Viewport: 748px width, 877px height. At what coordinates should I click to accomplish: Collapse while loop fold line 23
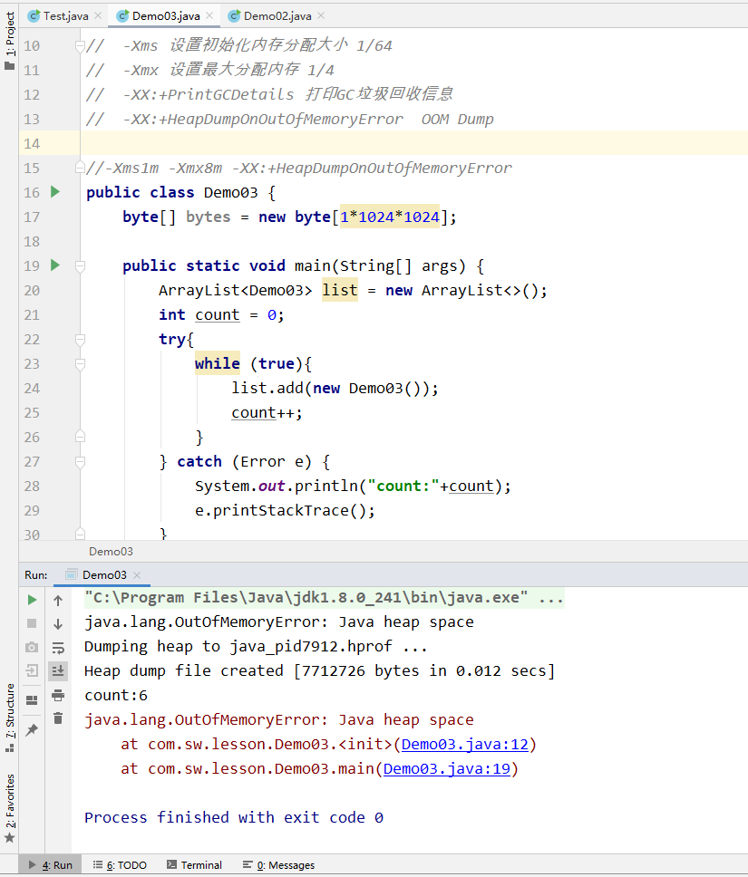[x=80, y=363]
